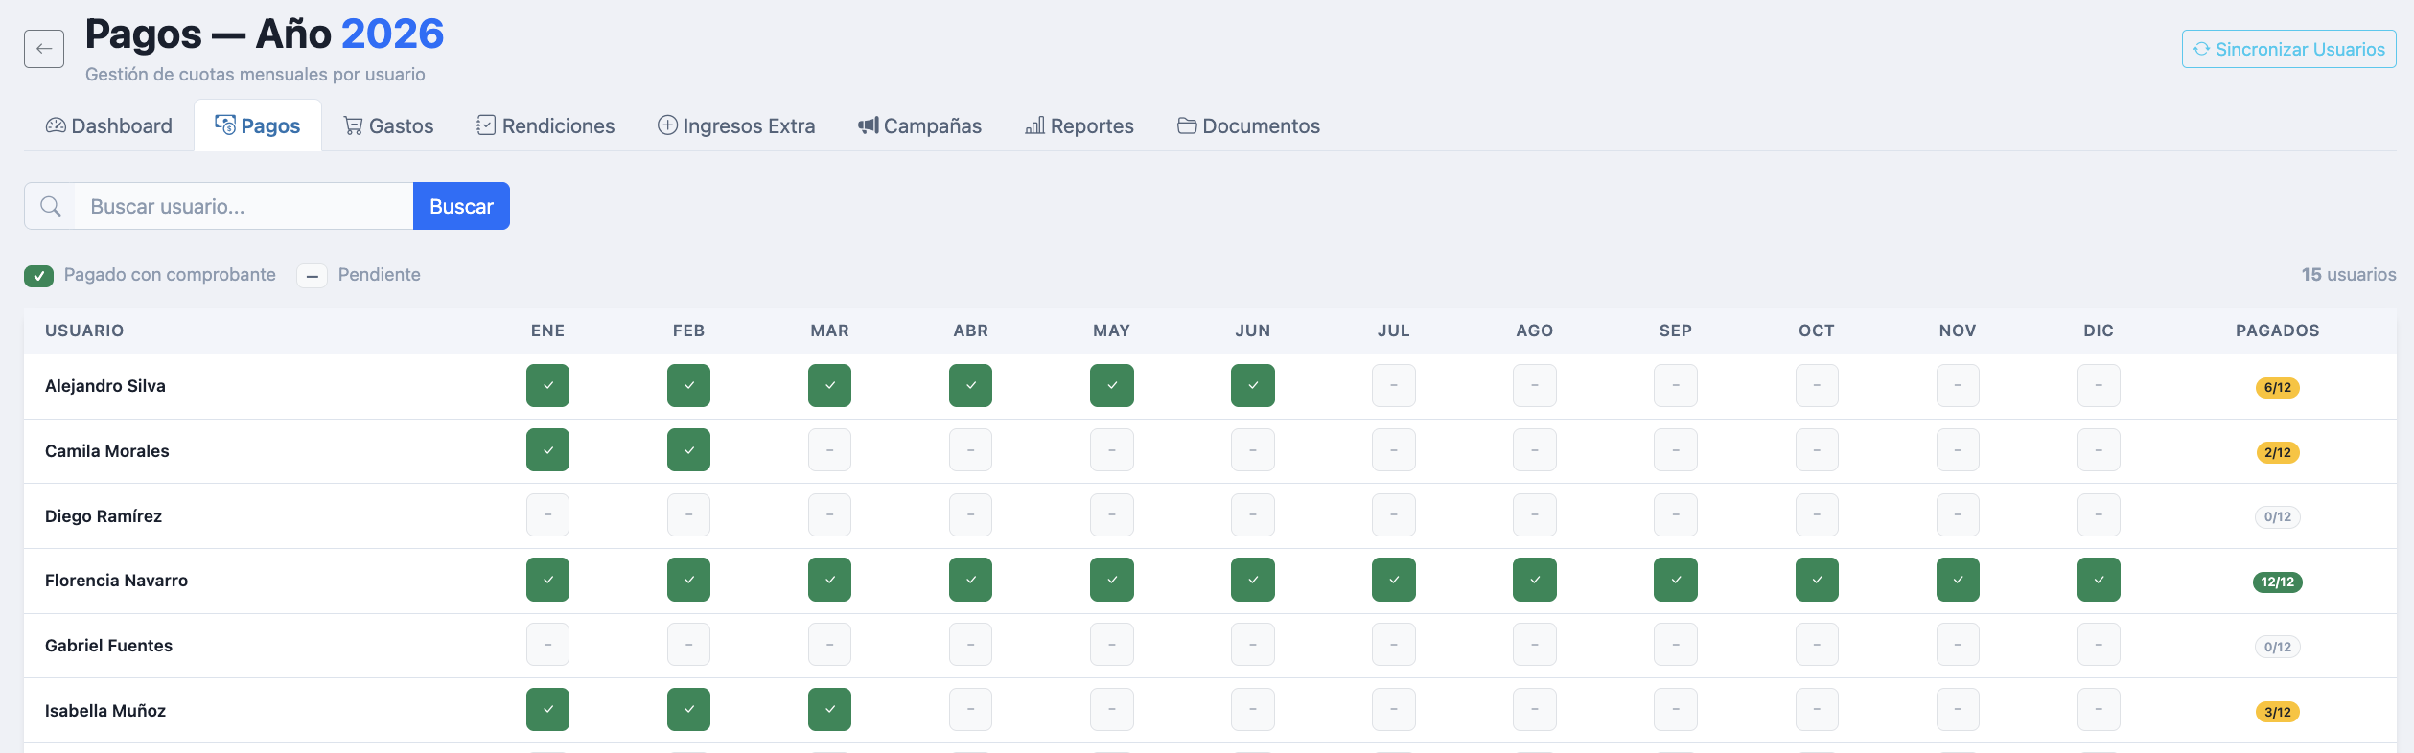This screenshot has width=2414, height=753.
Task: Toggle Camila Morales's FEB payment
Action: [x=688, y=450]
